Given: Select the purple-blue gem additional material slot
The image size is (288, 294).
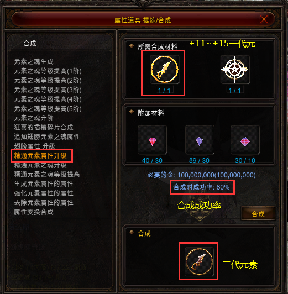Looking at the screenshot, I should point(200,140).
